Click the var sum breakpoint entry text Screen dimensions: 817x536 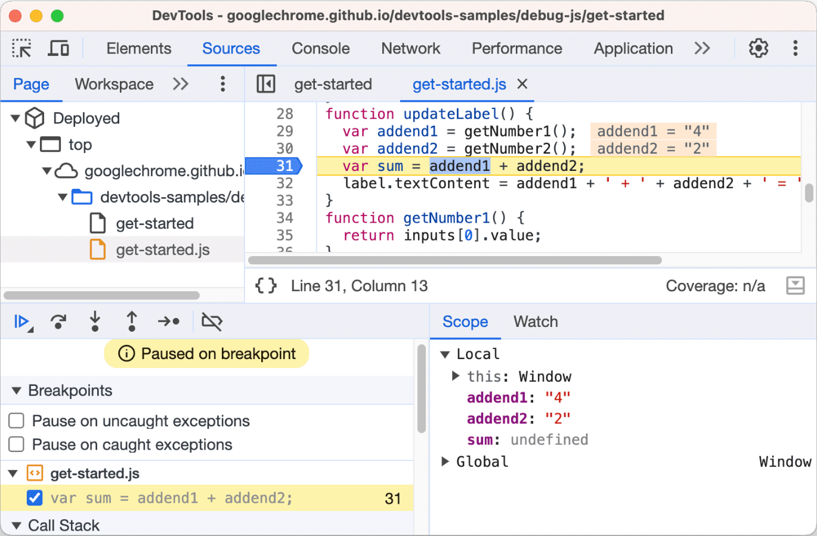coord(172,498)
